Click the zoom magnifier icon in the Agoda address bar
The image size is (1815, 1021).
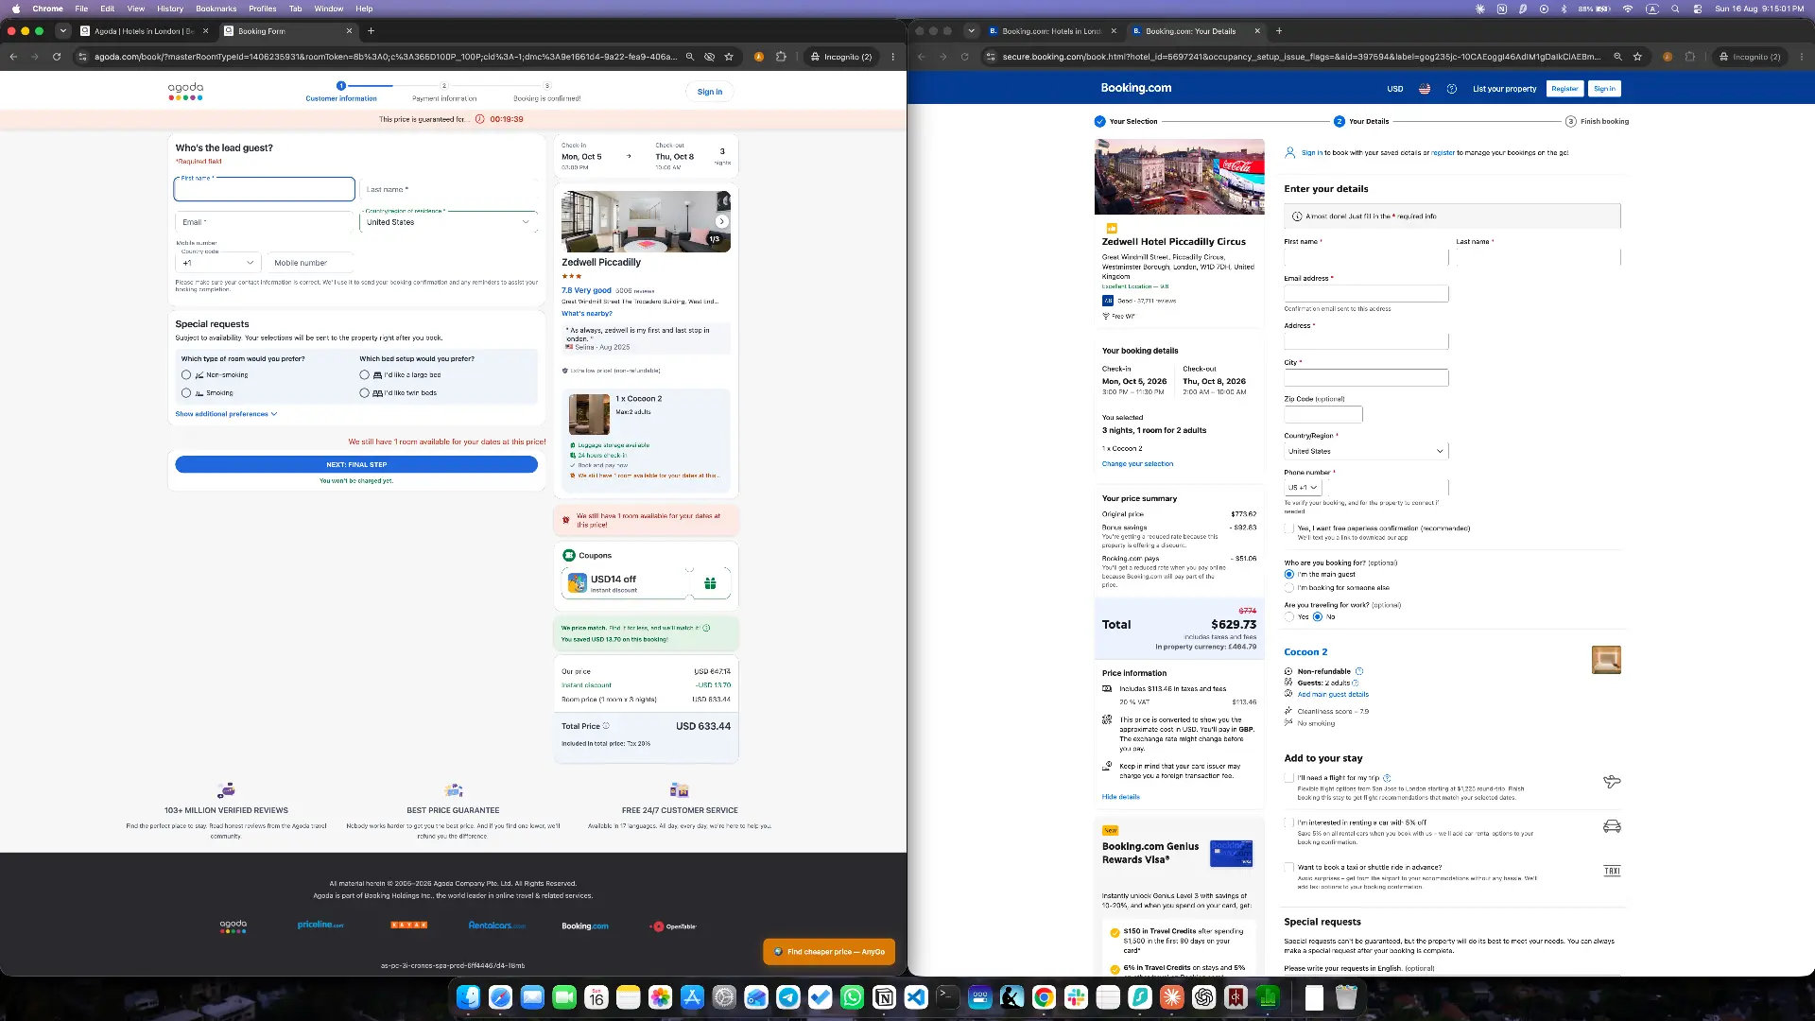click(x=690, y=57)
